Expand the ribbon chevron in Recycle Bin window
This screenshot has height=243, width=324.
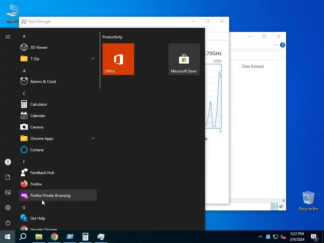276,45
